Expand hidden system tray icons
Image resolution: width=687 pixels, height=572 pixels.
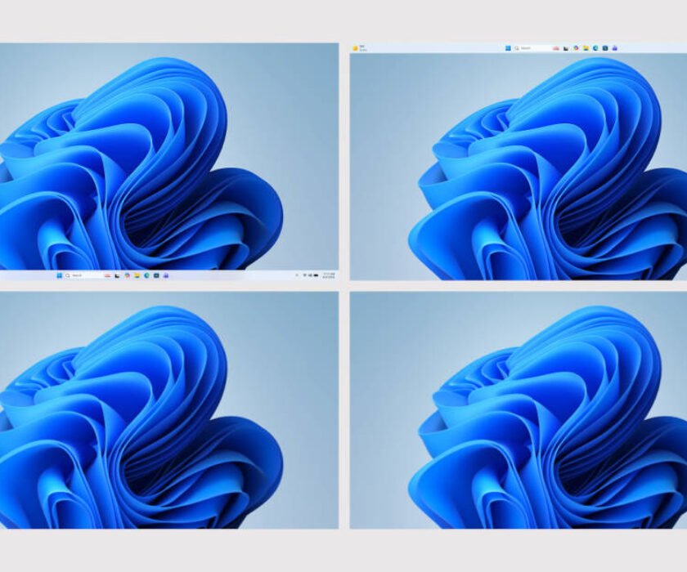pos(297,275)
